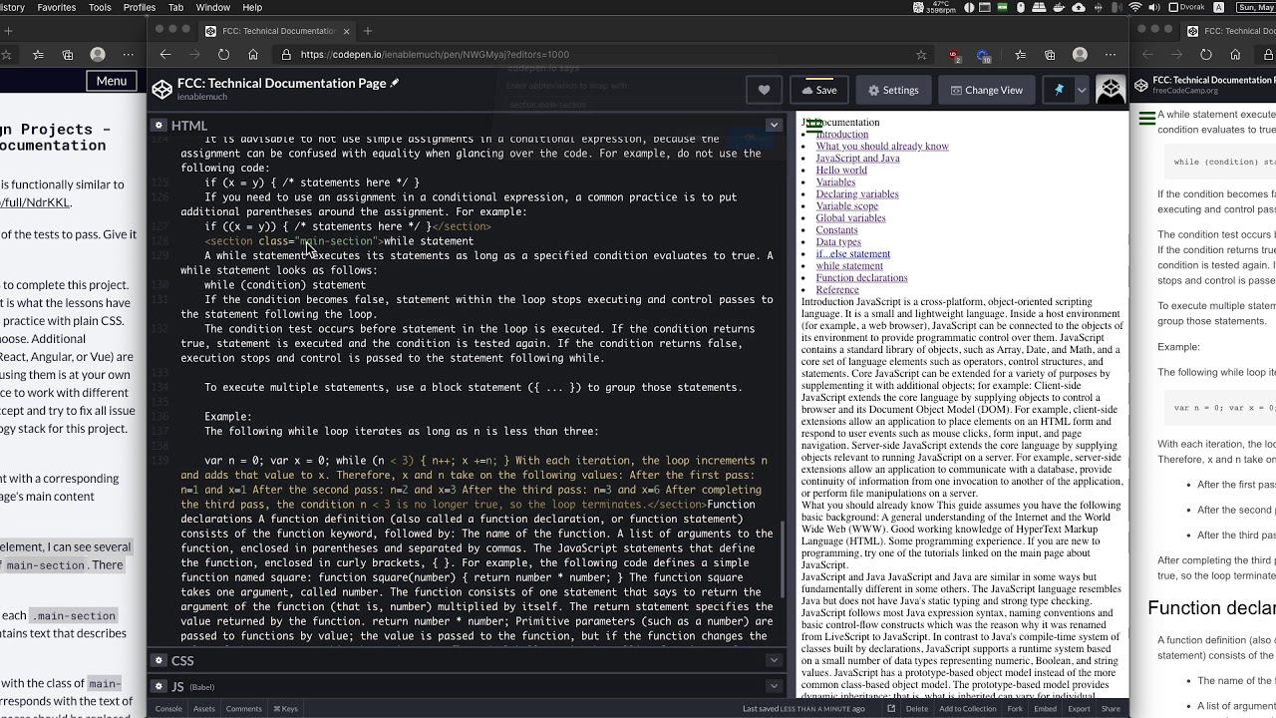Viewport: 1276px width, 718px height.
Task: Open the Profiles menu
Action: (x=140, y=7)
